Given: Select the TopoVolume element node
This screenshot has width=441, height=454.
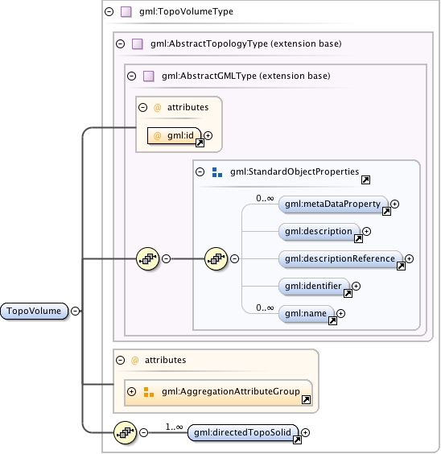Looking at the screenshot, I should click(x=34, y=311).
